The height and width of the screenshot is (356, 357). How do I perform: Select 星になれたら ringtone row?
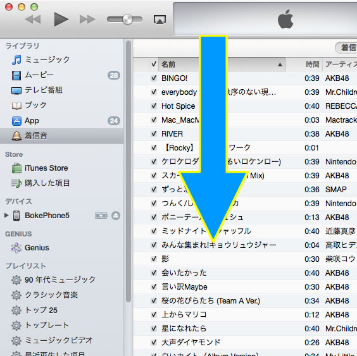point(245,328)
